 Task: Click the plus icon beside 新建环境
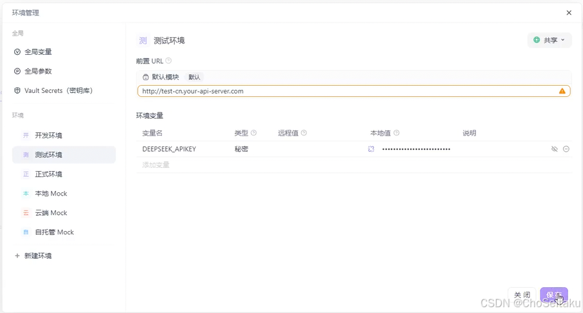(x=17, y=256)
